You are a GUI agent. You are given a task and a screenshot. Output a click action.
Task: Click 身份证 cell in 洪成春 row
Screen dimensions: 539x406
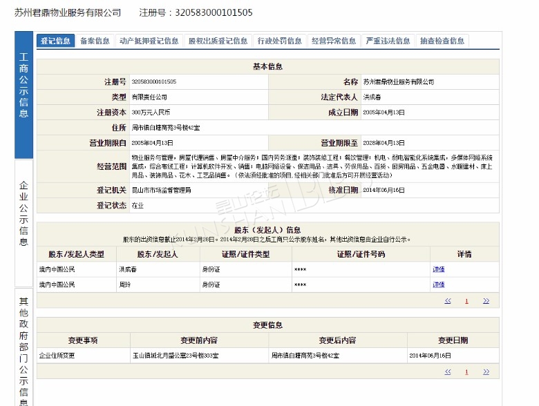pyautogui.click(x=211, y=269)
